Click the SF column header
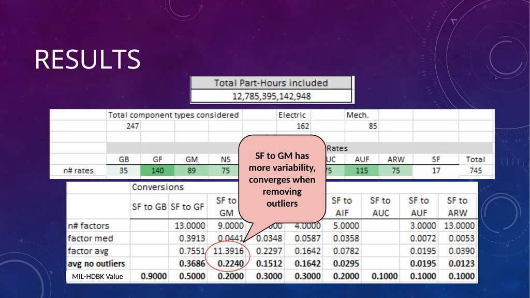530x298 pixels. [436, 160]
